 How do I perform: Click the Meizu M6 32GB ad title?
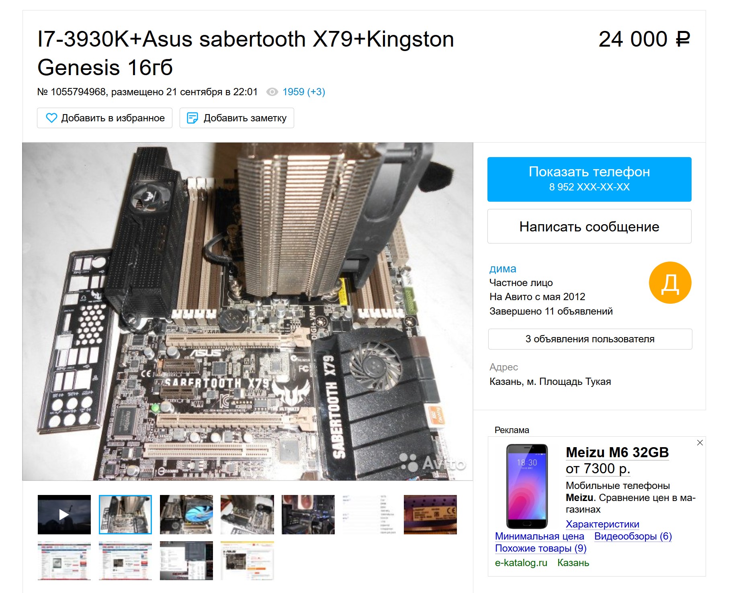[617, 452]
